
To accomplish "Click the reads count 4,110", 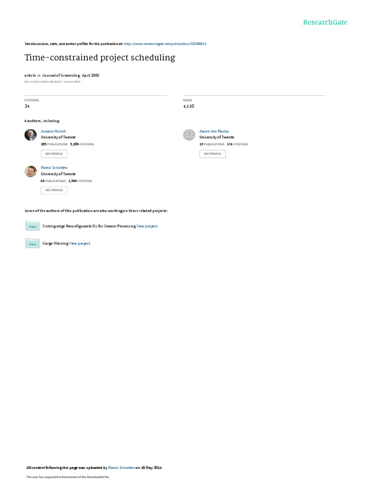I will pyautogui.click(x=189, y=106).
